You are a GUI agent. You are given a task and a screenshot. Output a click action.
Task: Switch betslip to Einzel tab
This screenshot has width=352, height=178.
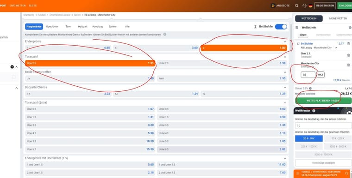303,35
